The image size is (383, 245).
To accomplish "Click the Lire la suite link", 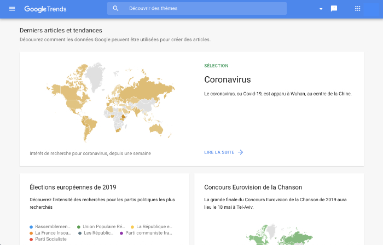I will [x=219, y=152].
